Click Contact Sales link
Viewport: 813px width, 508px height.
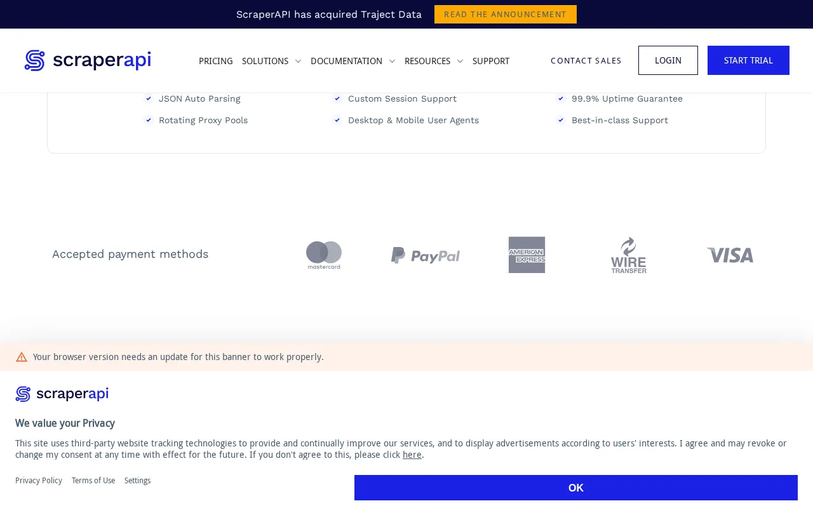point(586,60)
